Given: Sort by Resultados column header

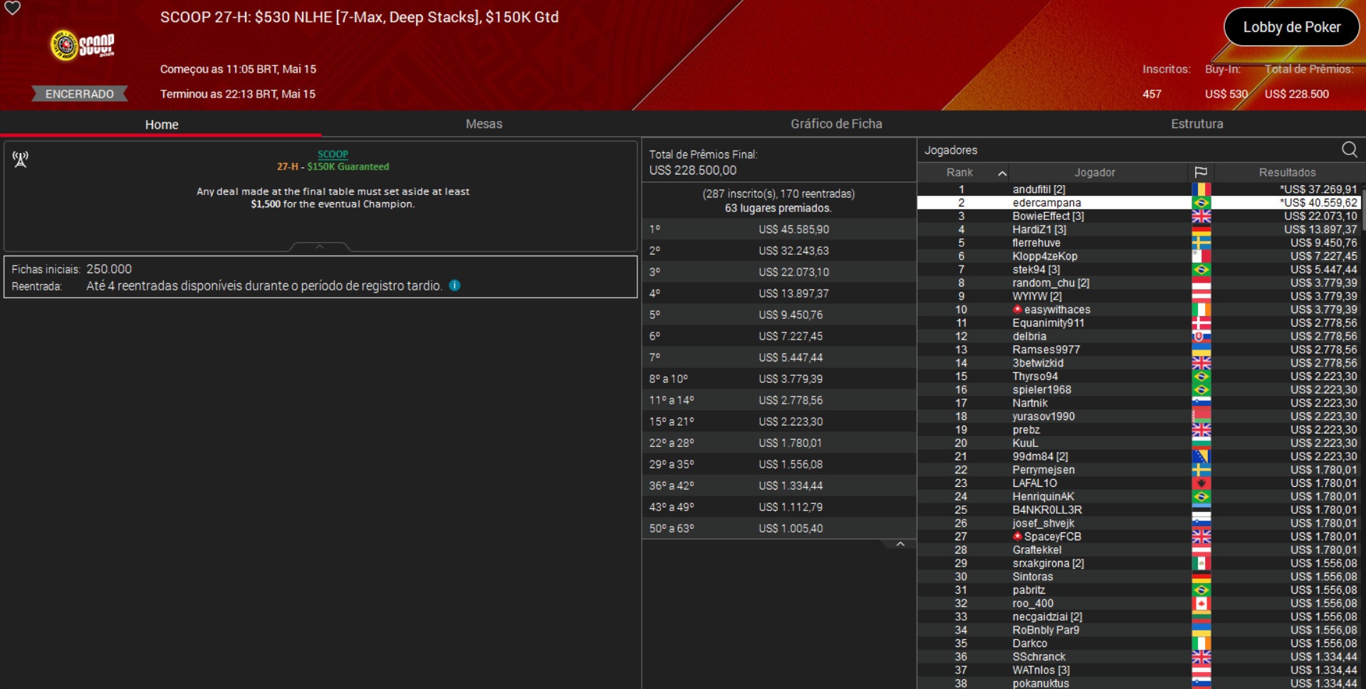Looking at the screenshot, I should coord(1287,172).
